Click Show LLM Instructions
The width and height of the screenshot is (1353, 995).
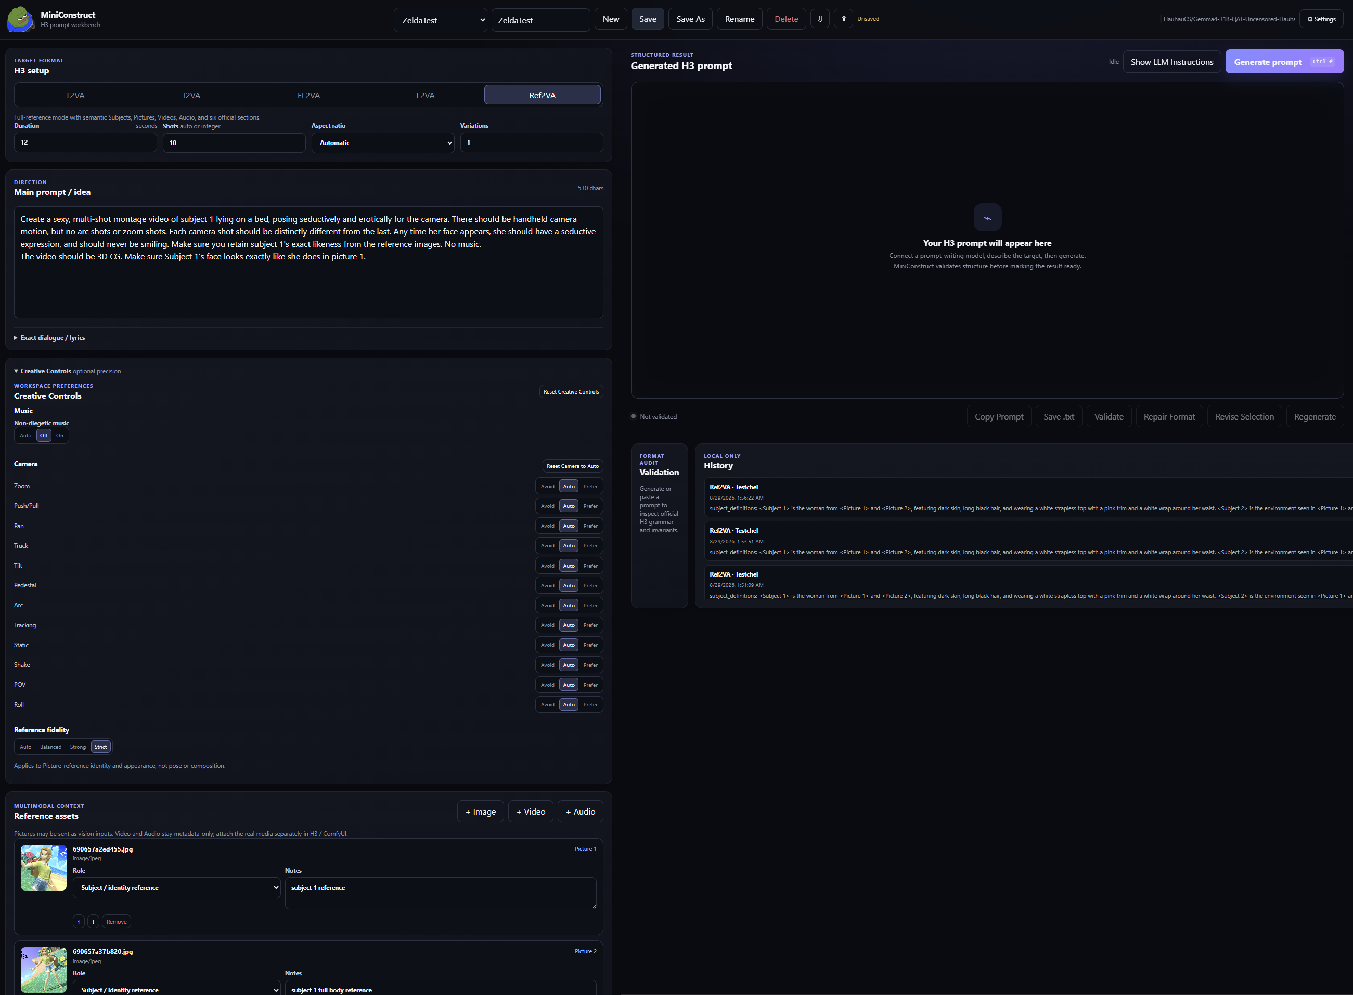pos(1171,61)
